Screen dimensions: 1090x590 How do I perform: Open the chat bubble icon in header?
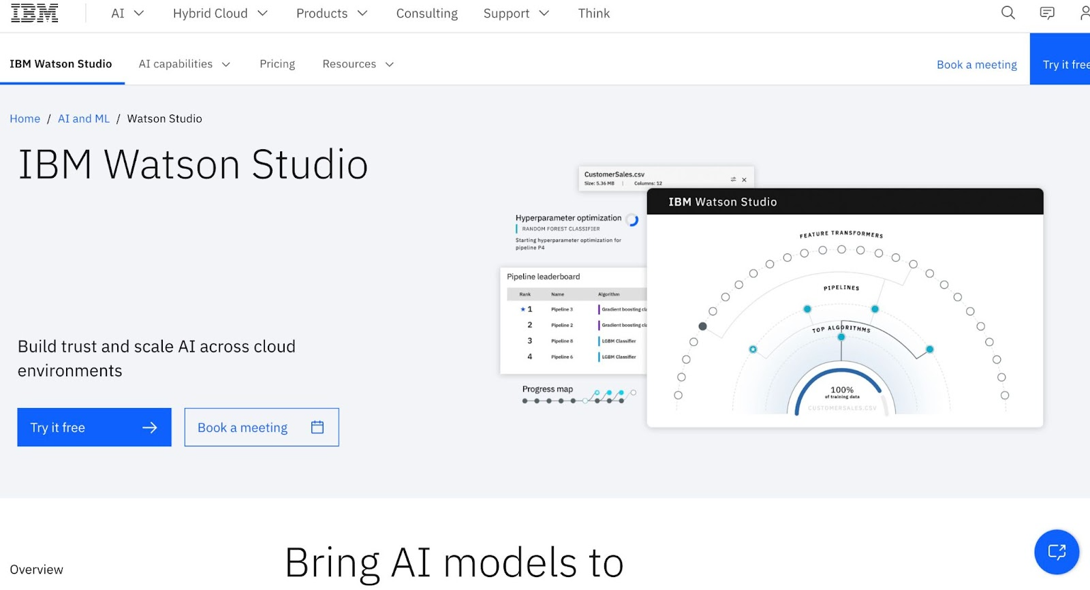pos(1047,13)
